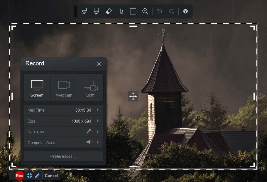Image resolution: width=267 pixels, height=182 pixels.
Task: Select the highlighter tool
Action: coord(96,11)
